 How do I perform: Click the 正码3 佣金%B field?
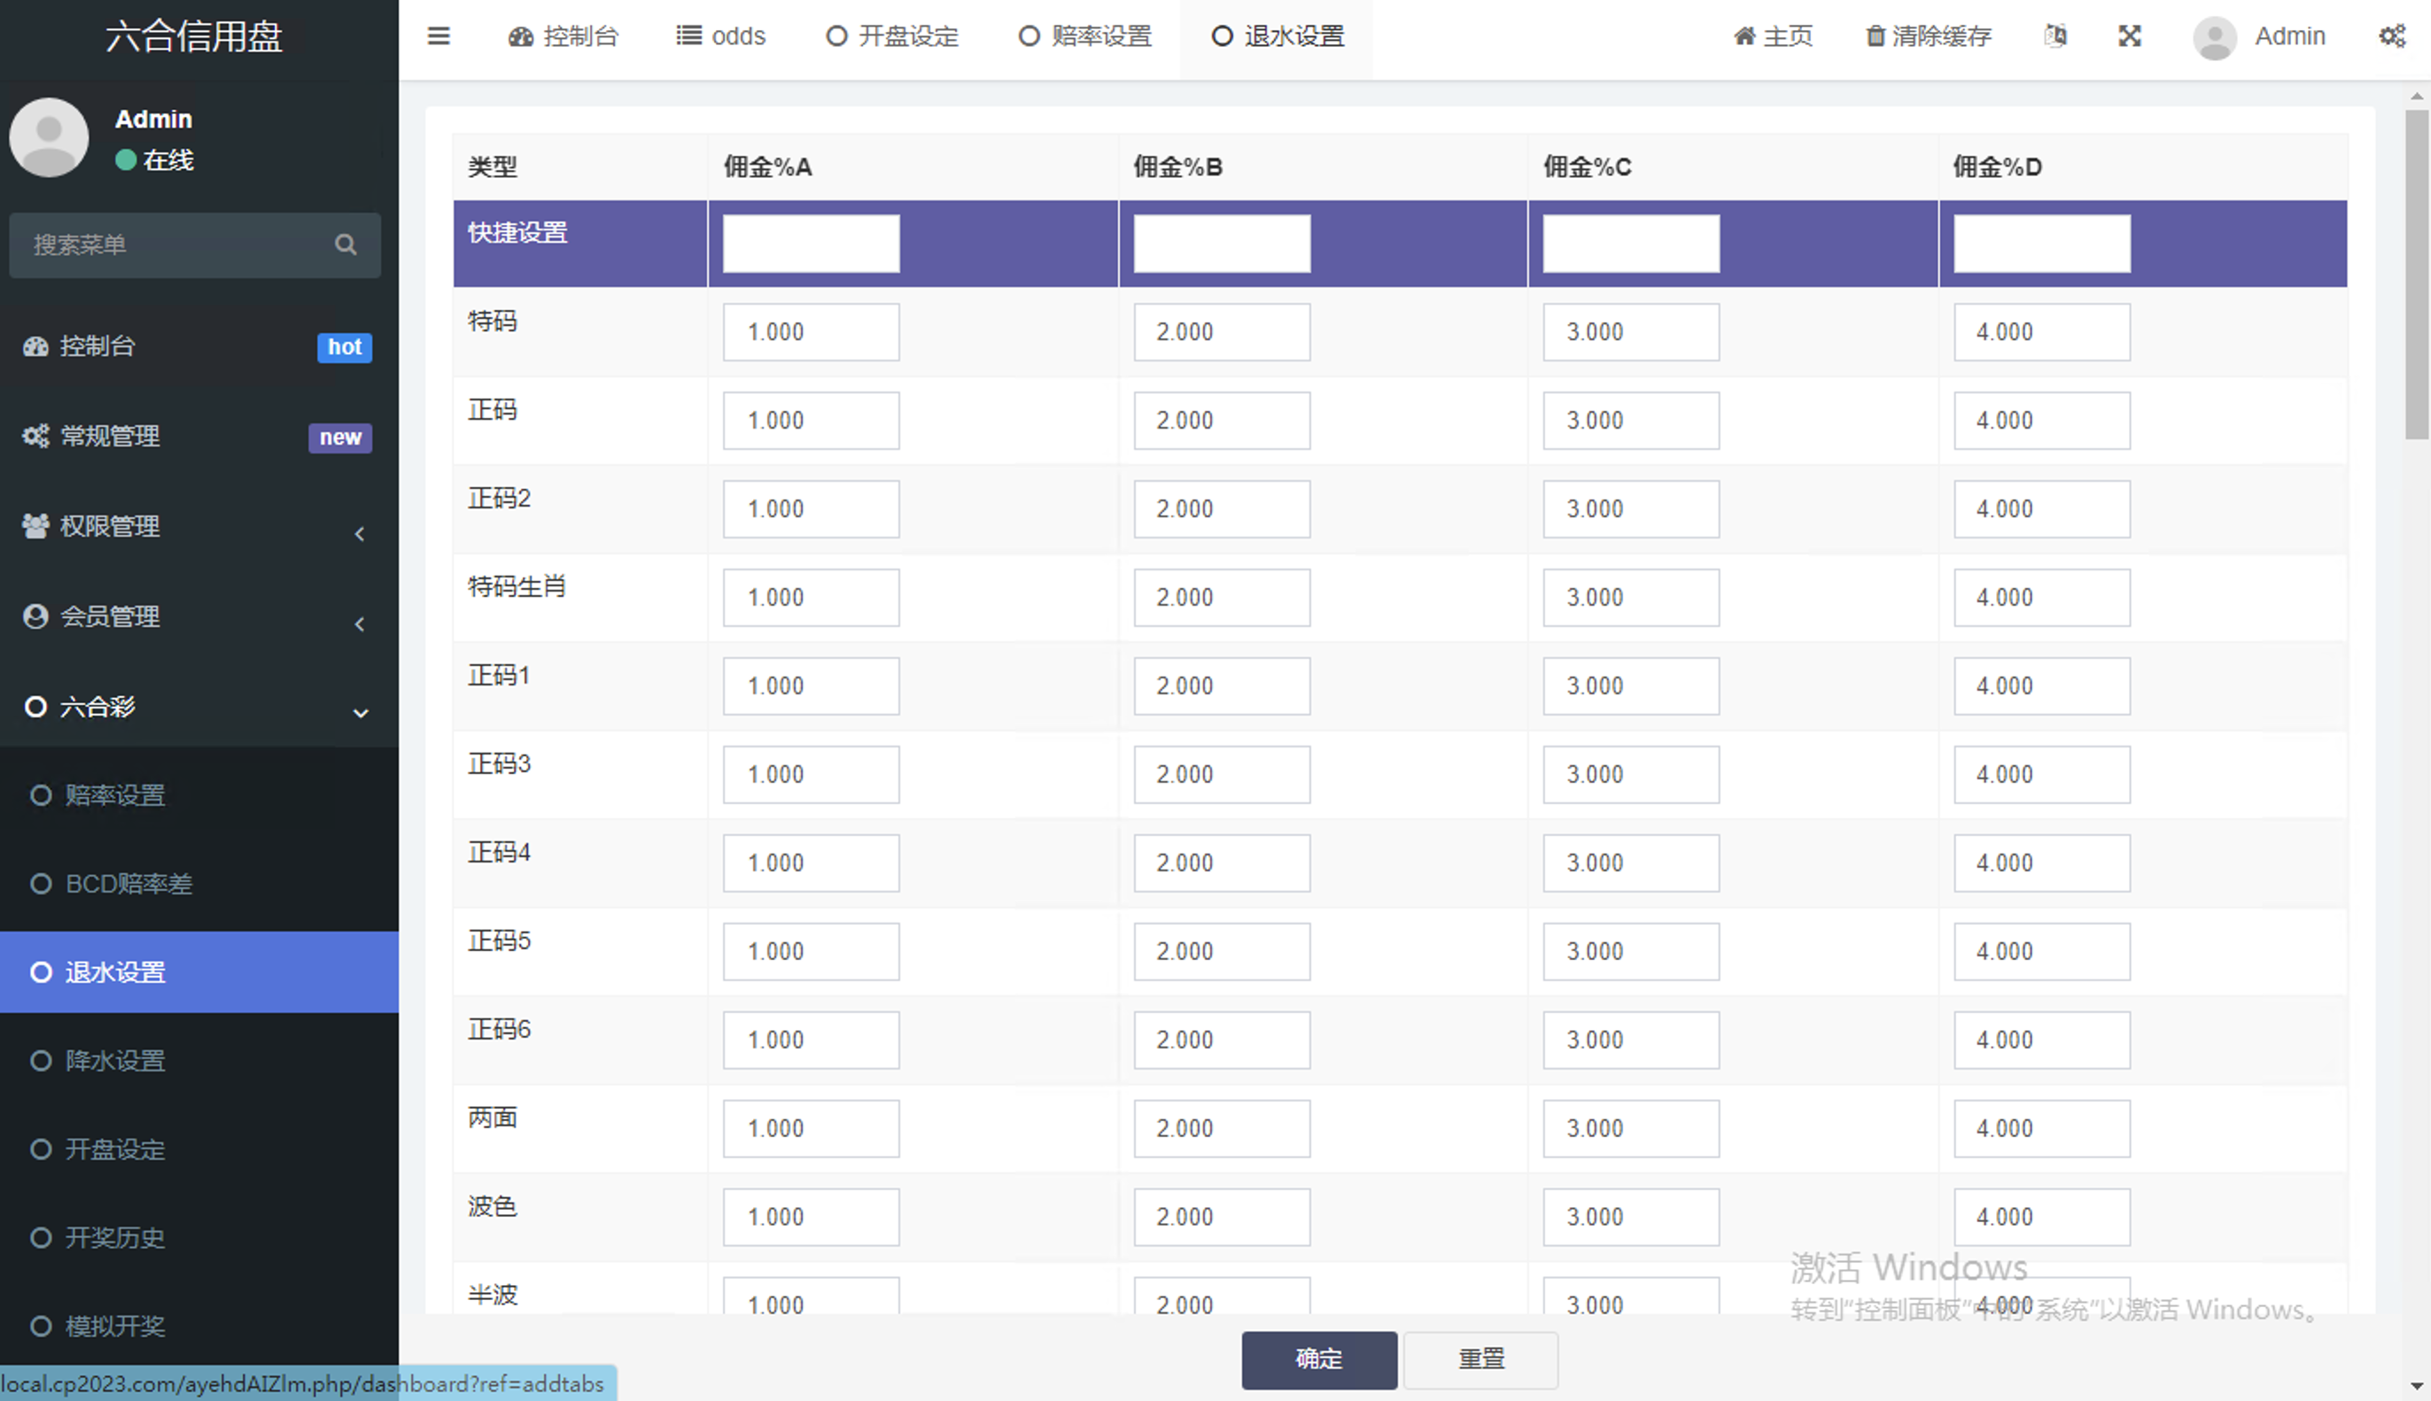coord(1222,775)
